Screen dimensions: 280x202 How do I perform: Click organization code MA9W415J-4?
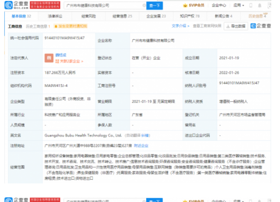(x=56, y=86)
